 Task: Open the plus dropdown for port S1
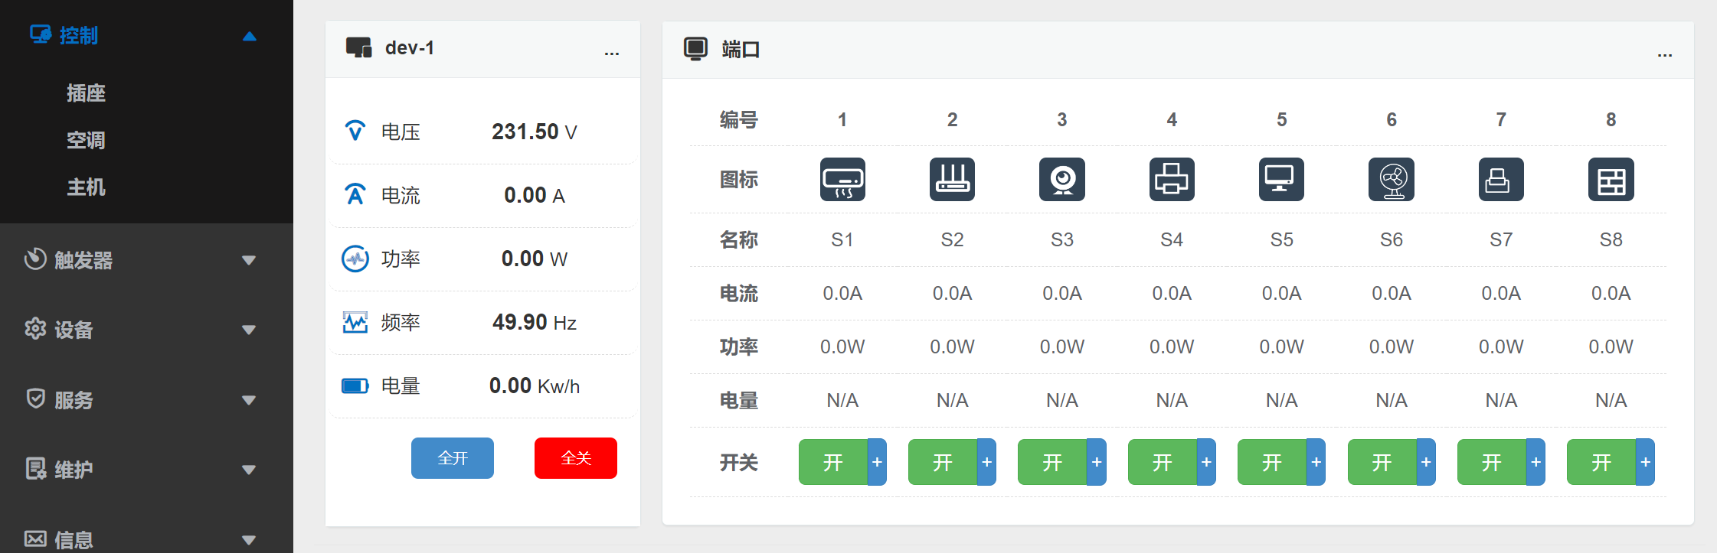coord(877,462)
